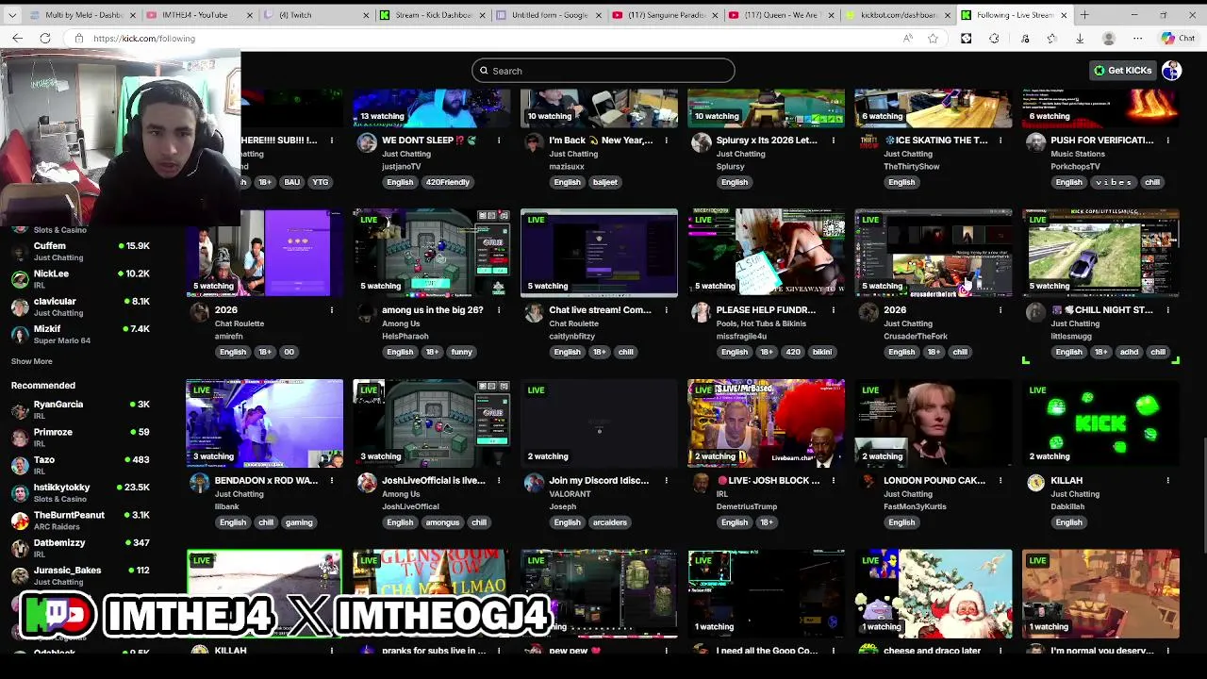Open the browser settings ellipsis menu

(x=1137, y=39)
